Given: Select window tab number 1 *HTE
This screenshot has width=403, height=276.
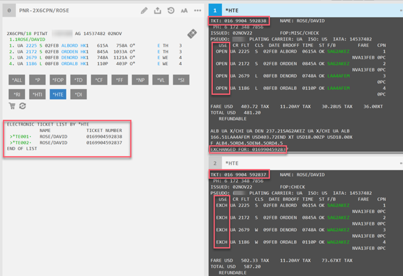Looking at the screenshot, I should [216, 11].
